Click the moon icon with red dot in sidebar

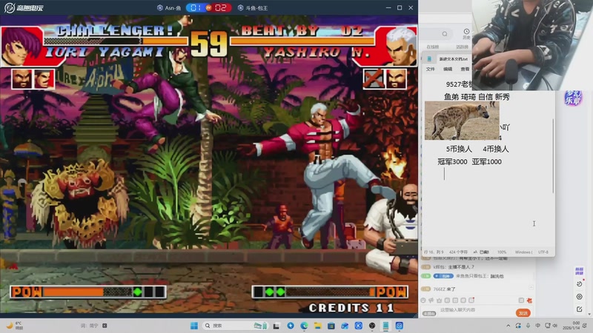[x=580, y=283]
